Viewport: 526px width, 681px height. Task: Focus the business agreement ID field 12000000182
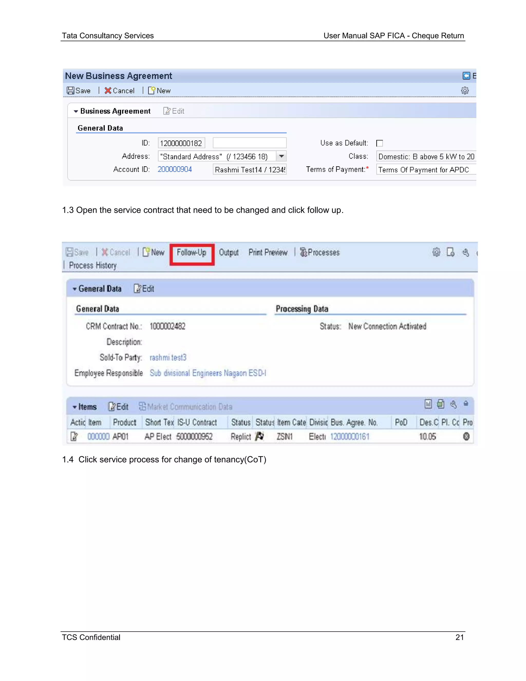[181, 143]
